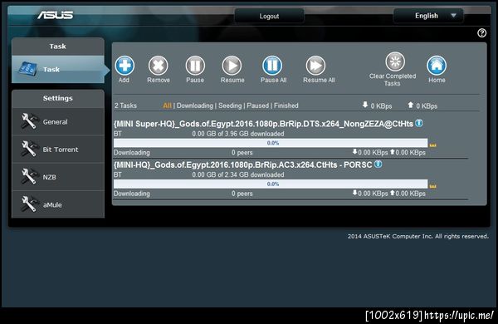This screenshot has width=498, height=324.
Task: Click total upload speed arrow indicator
Action: pos(410,105)
